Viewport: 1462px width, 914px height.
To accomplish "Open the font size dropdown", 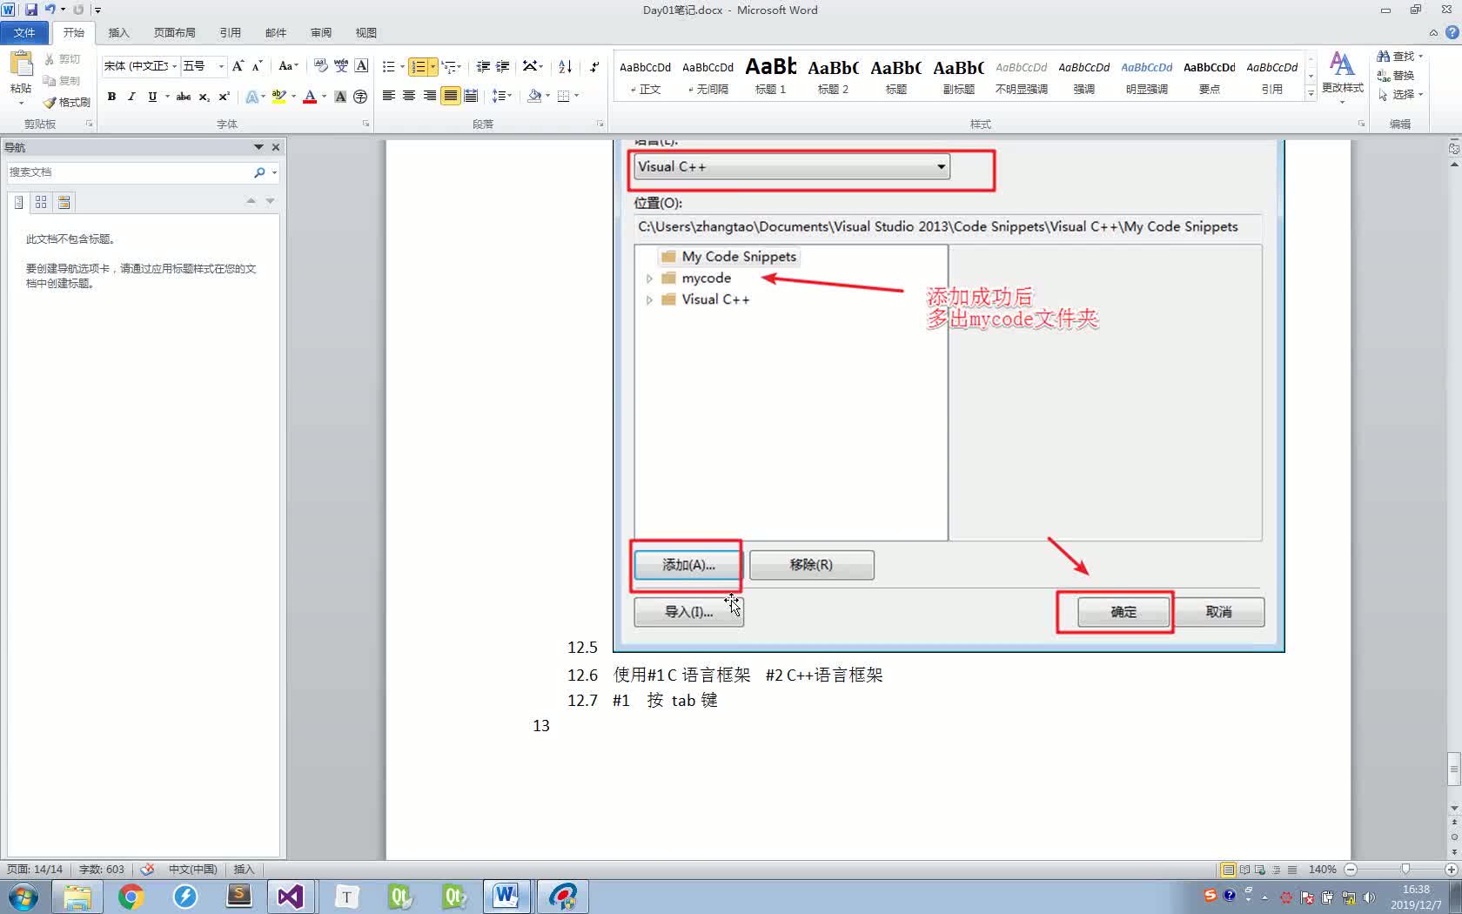I will click(221, 66).
